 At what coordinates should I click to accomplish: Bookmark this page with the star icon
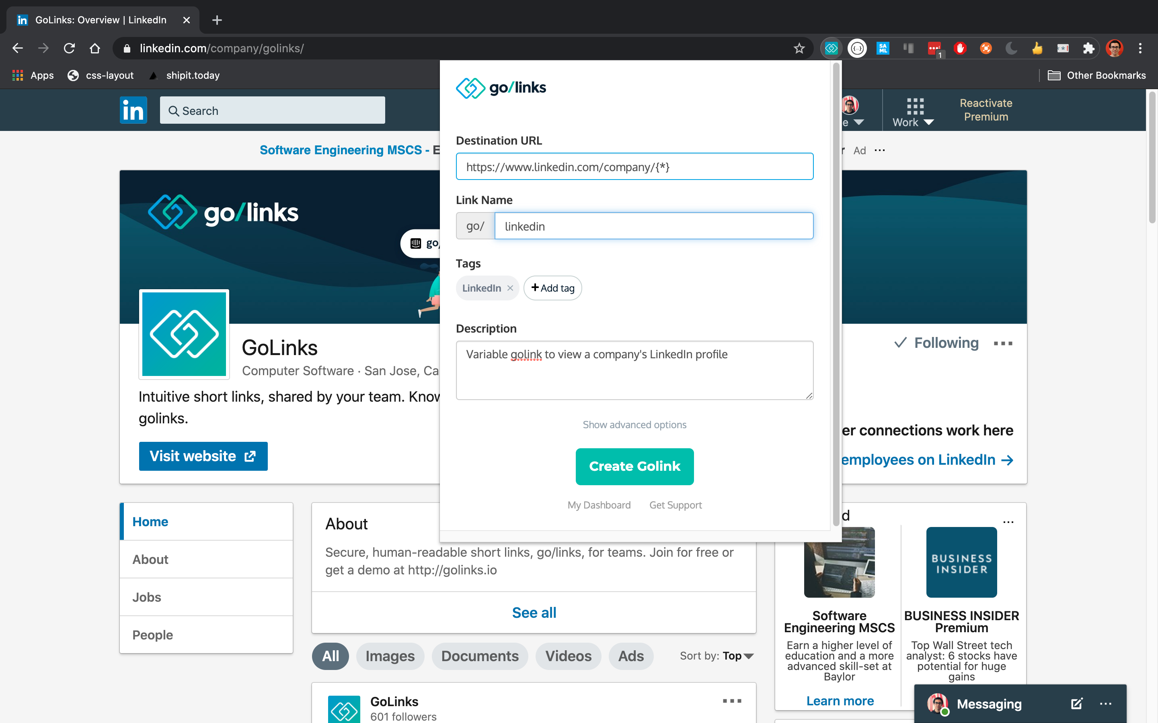click(x=799, y=48)
